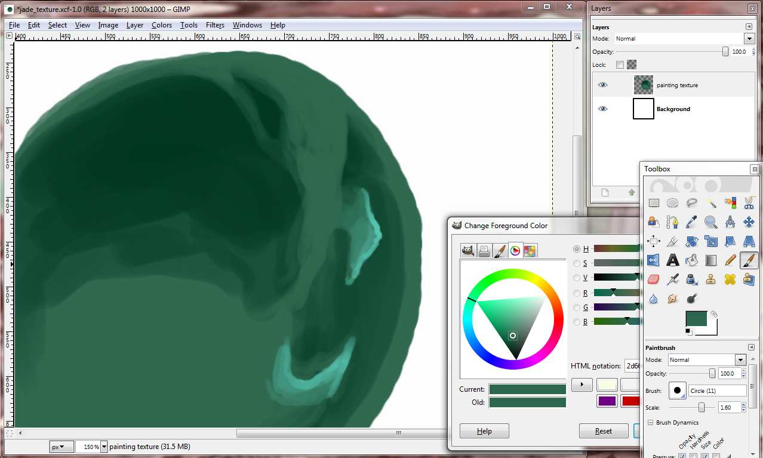Select the Text tool
The image size is (763, 458).
[673, 260]
